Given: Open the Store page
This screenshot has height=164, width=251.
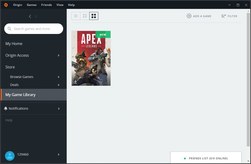Looking at the screenshot, I should coord(10,67).
